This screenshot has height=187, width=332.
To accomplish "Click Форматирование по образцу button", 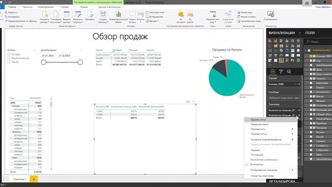I will coord(21,21).
